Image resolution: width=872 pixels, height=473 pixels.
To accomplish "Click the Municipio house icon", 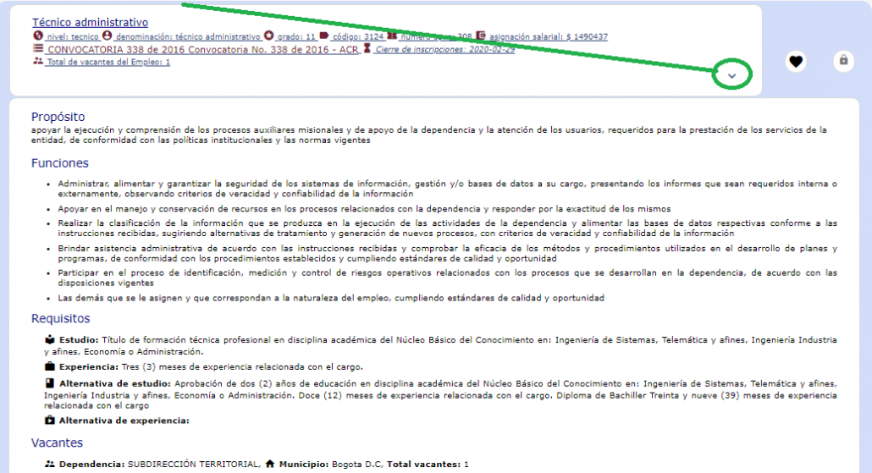I will [x=270, y=464].
